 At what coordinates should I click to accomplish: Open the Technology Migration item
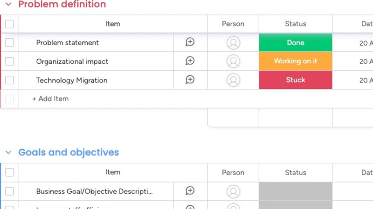72,81
